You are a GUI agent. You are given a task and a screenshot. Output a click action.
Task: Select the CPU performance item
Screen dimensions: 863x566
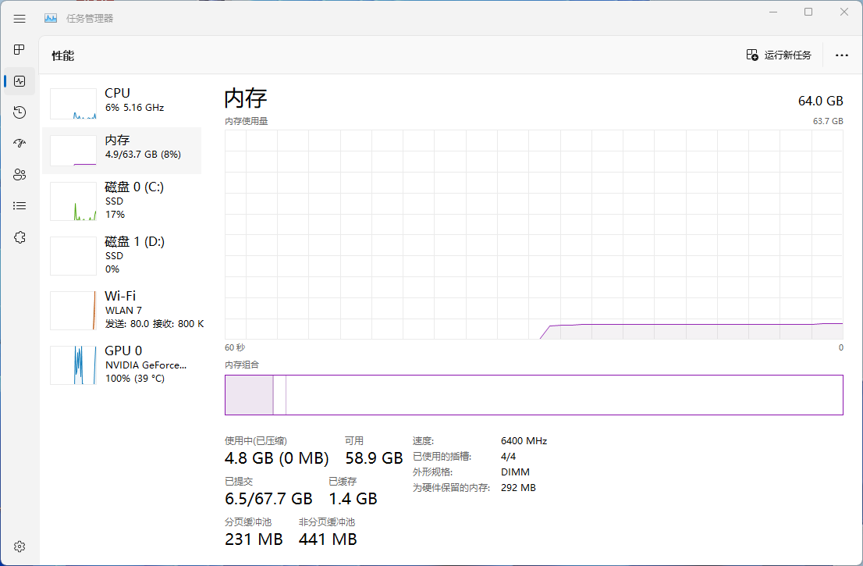pyautogui.click(x=122, y=100)
